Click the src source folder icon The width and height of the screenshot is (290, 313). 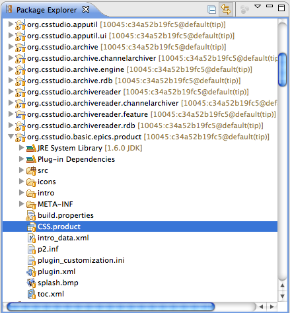tap(31, 171)
